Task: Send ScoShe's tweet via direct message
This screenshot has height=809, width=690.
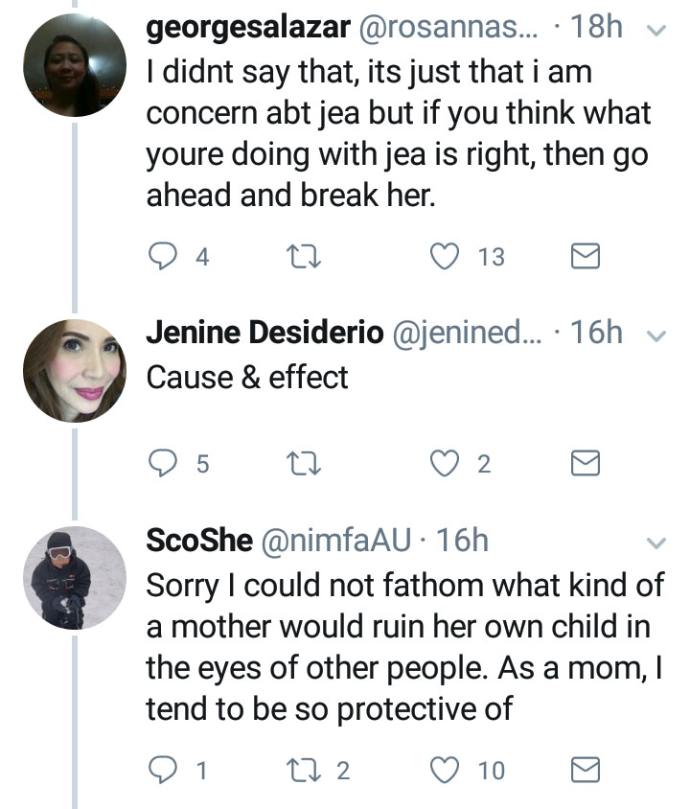Action: click(x=585, y=769)
